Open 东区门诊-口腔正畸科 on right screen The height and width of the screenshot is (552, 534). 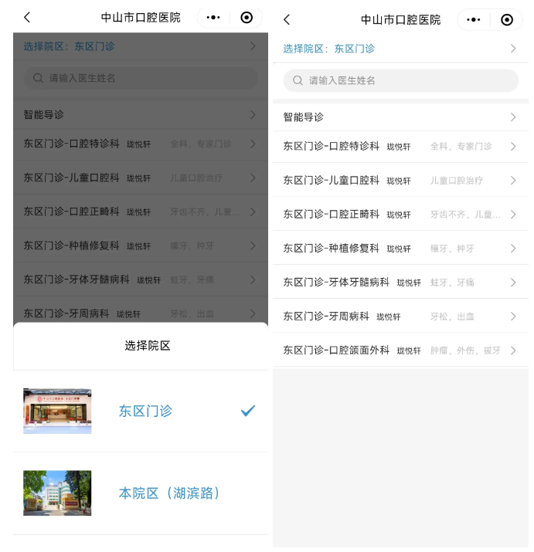(331, 214)
